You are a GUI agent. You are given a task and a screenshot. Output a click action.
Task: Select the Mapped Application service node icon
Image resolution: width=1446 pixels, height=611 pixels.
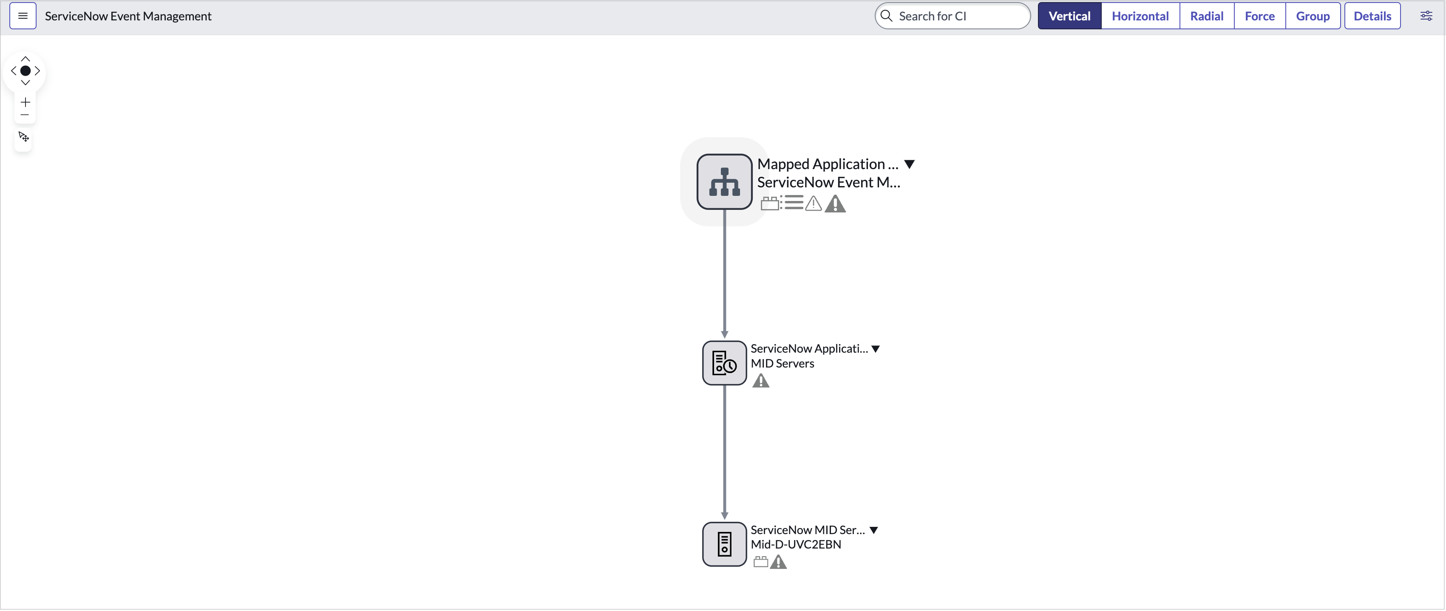click(724, 182)
